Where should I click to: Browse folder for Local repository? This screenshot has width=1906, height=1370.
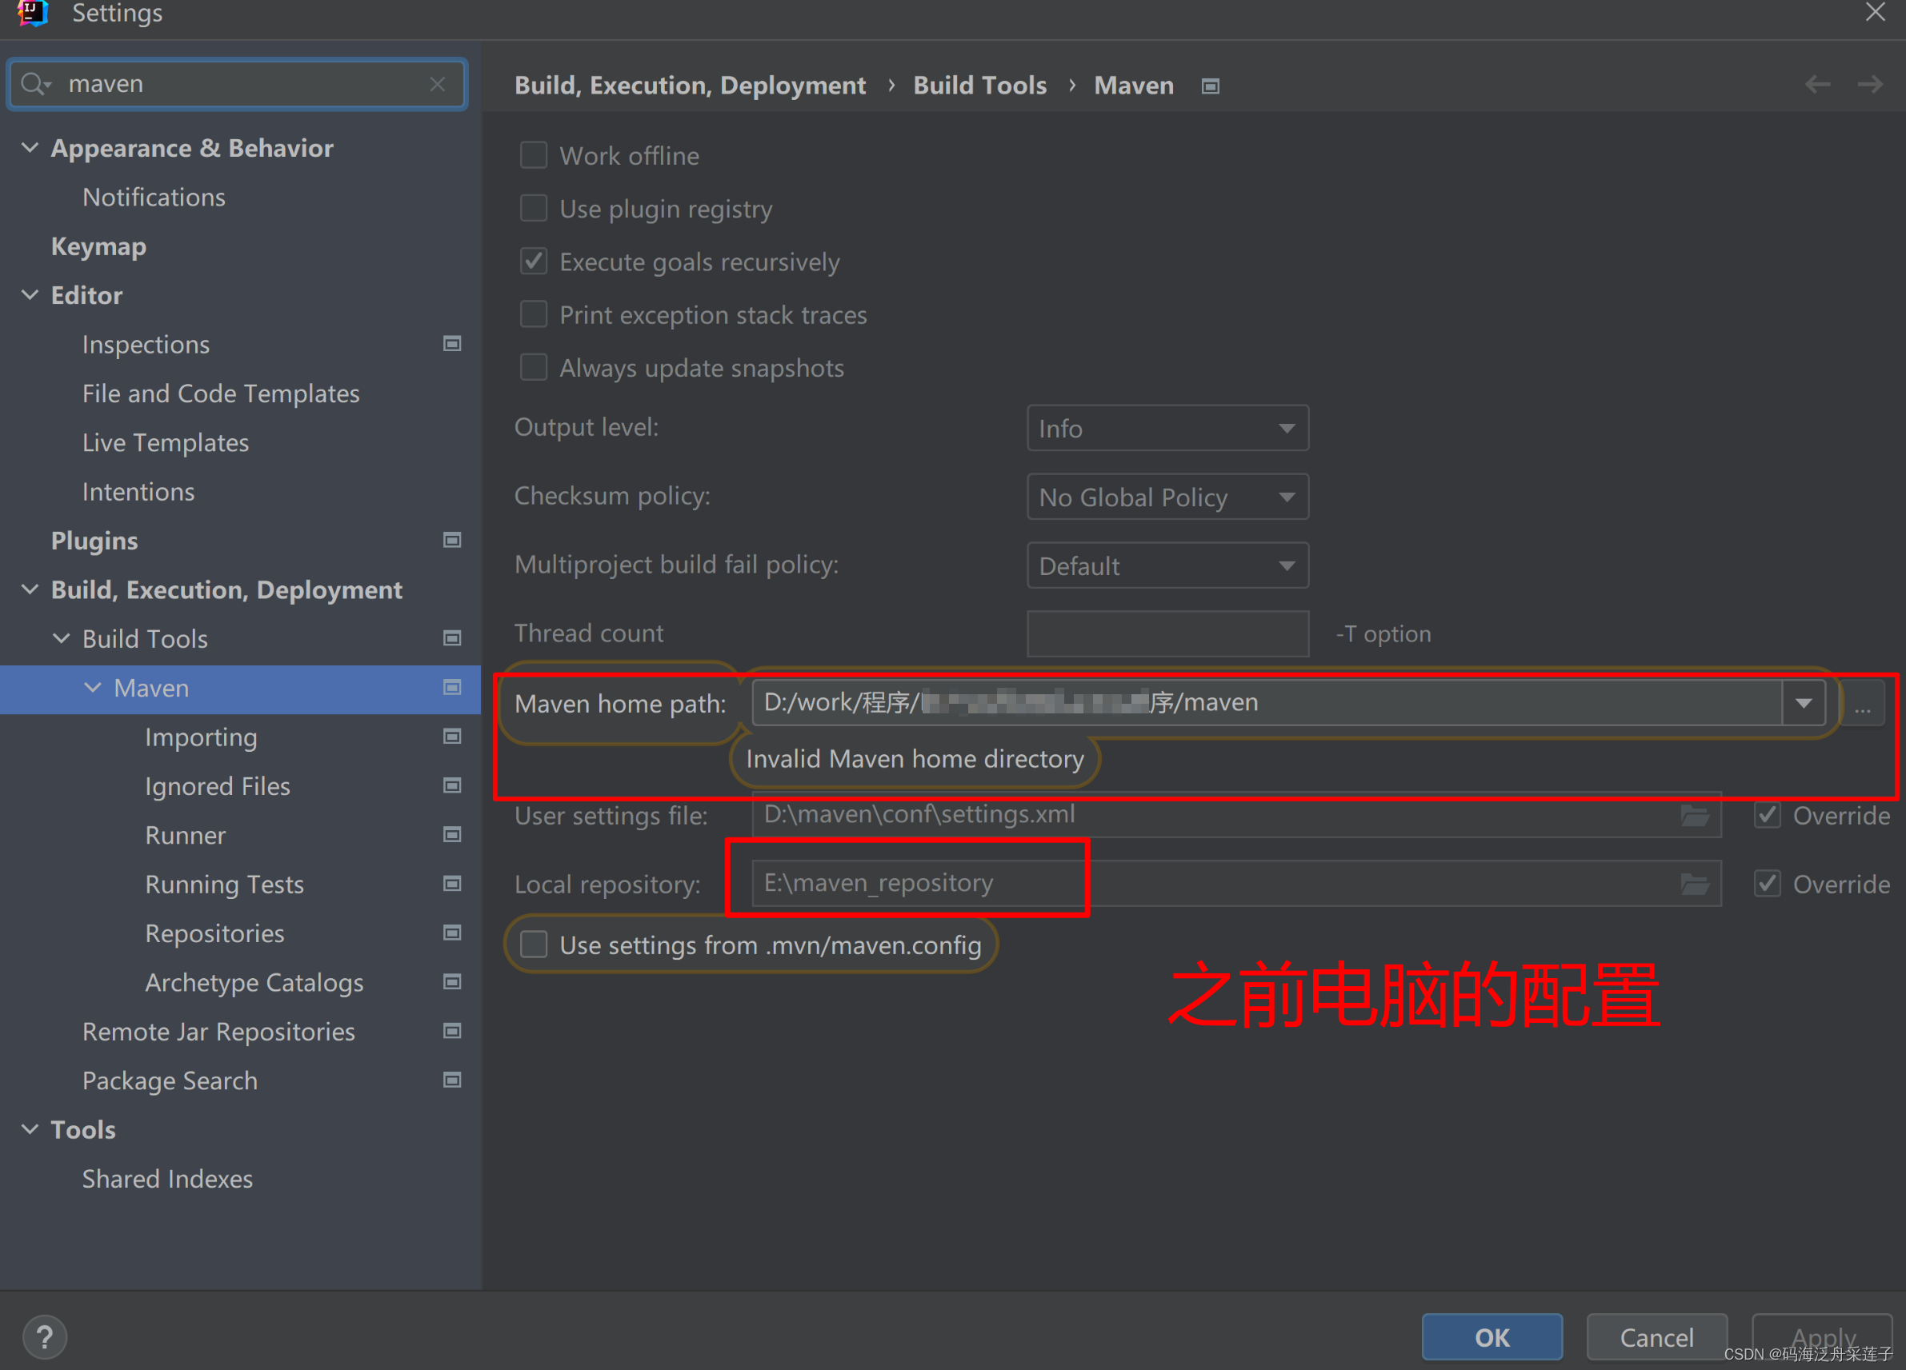coord(1694,884)
